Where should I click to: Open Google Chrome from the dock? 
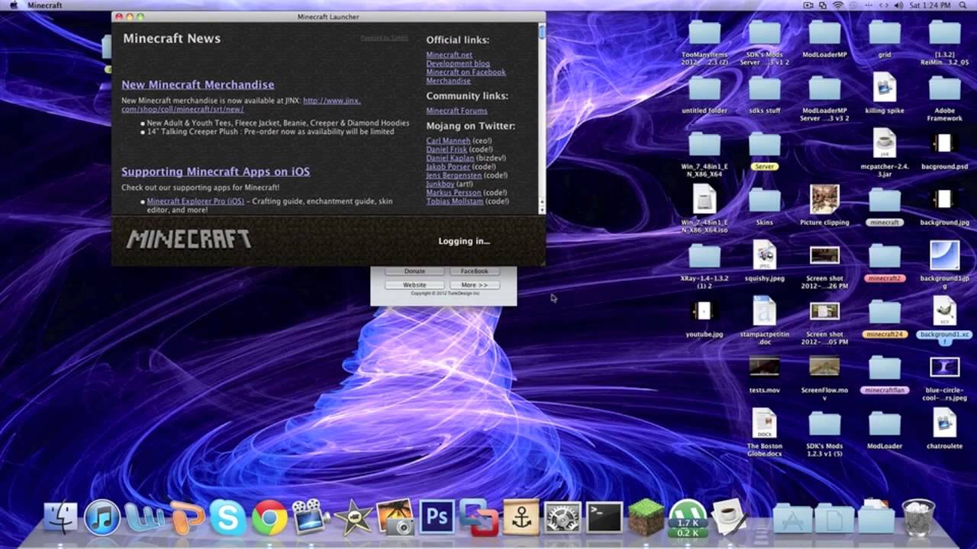269,518
